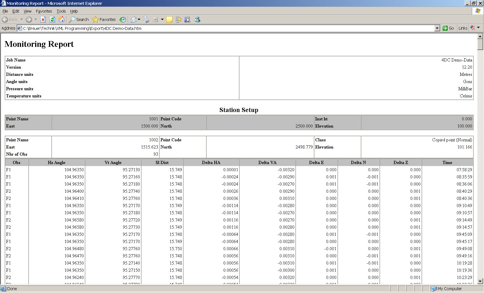
Task: Expand the Back button history dropdown
Action: click(x=22, y=19)
